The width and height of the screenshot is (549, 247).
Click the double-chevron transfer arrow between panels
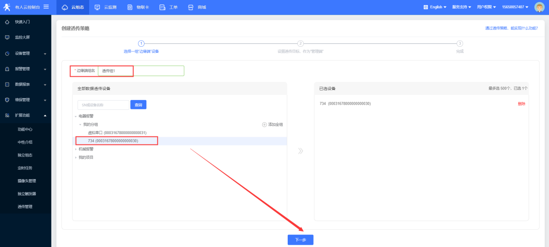coord(300,151)
